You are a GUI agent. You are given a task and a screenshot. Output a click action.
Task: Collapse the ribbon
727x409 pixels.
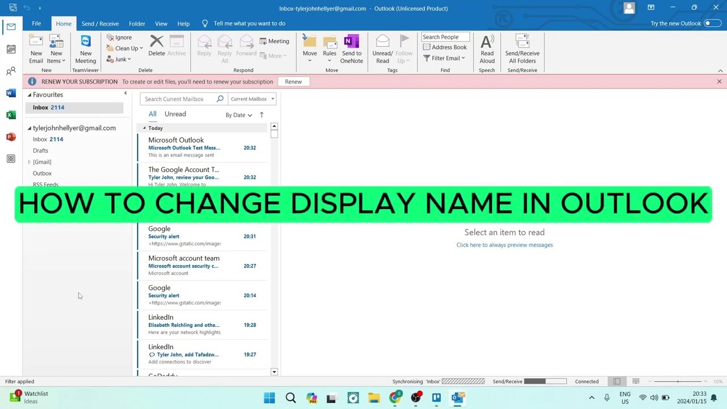(x=720, y=70)
